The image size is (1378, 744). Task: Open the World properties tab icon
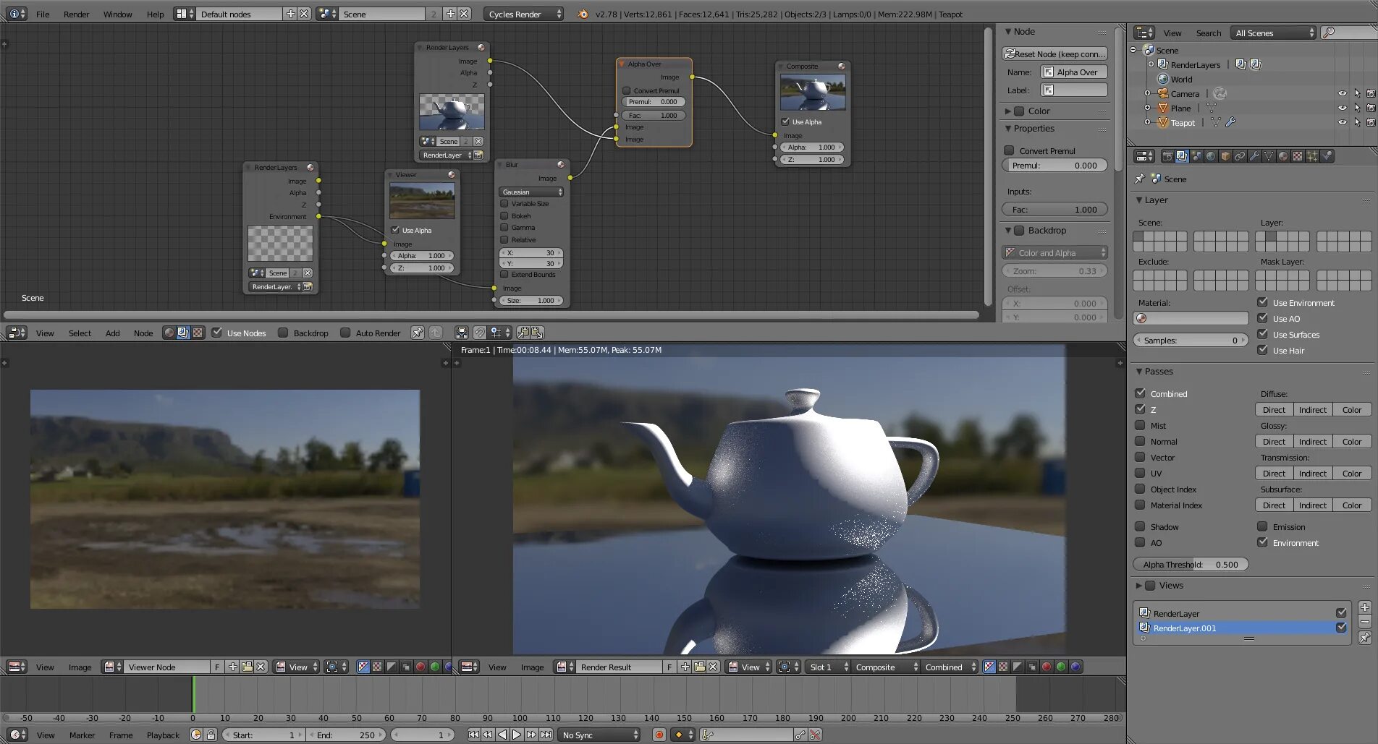tap(1211, 156)
